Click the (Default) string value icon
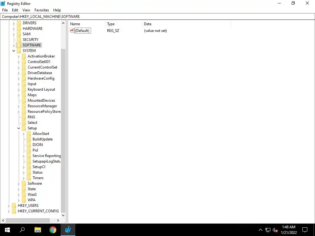The width and height of the screenshot is (315, 236). (72, 30)
